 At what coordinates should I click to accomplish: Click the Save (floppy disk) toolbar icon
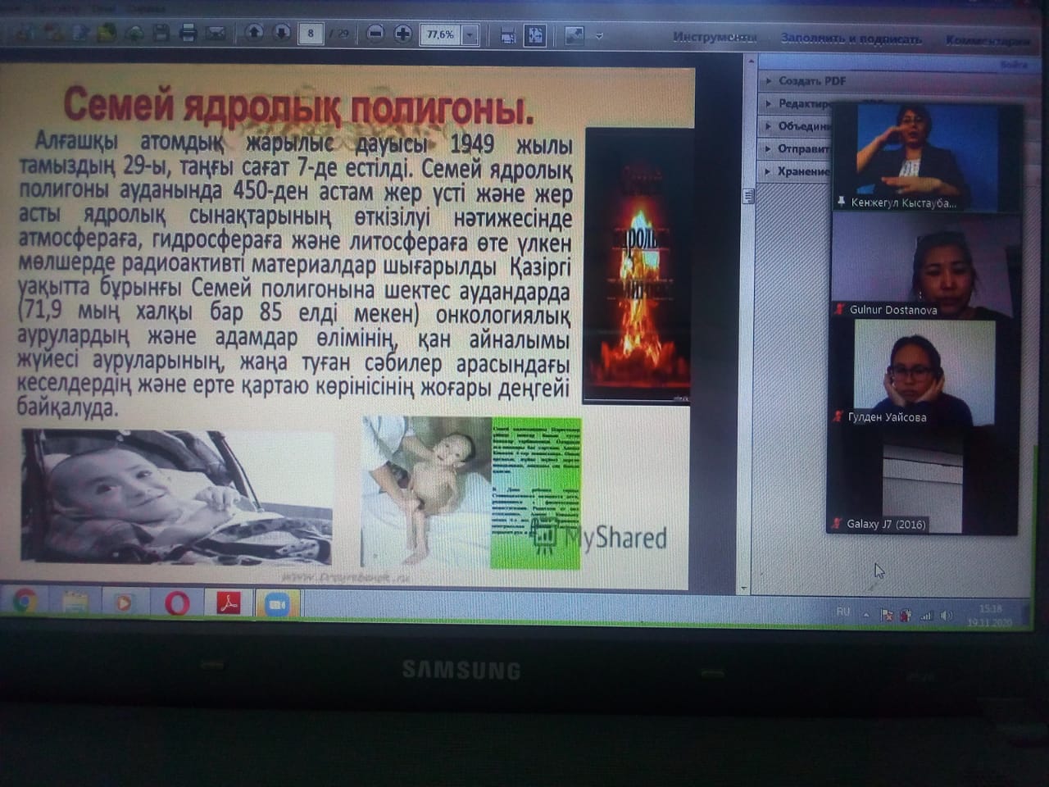click(161, 34)
